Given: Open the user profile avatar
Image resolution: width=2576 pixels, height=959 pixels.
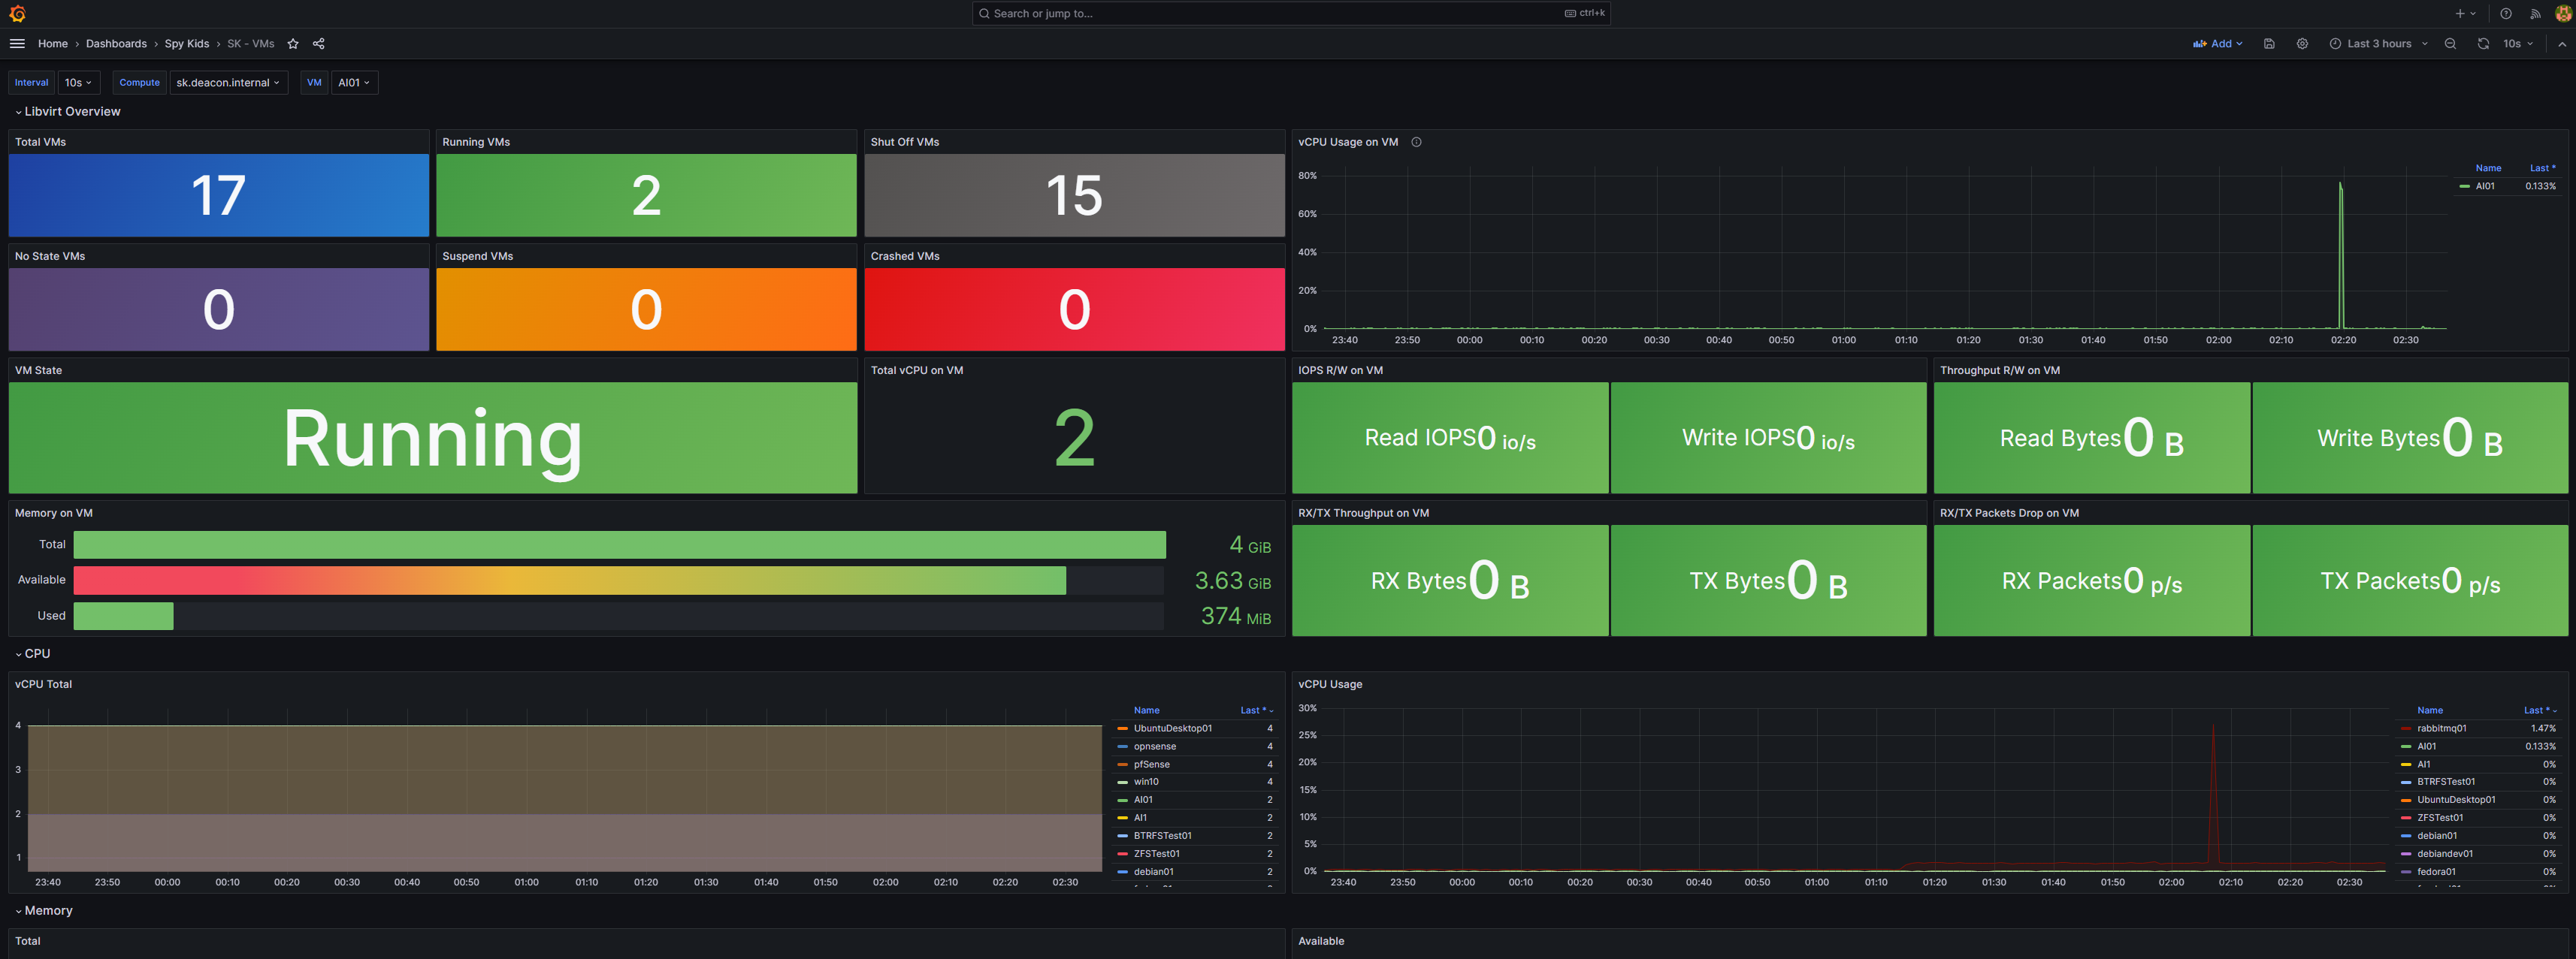Looking at the screenshot, I should (x=2563, y=14).
